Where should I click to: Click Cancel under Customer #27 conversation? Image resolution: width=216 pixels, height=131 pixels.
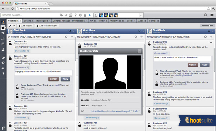53,79
